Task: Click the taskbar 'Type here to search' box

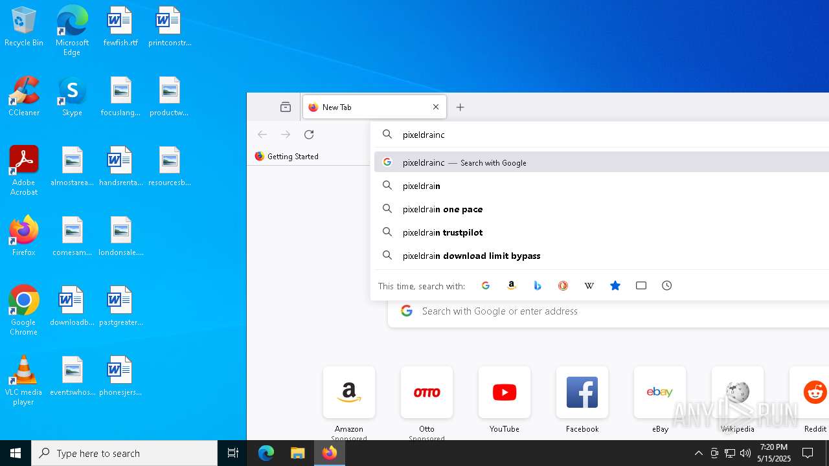Action: click(124, 453)
